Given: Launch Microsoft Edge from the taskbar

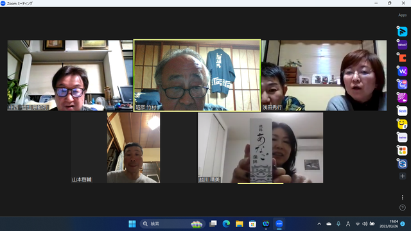Looking at the screenshot, I should (226, 224).
